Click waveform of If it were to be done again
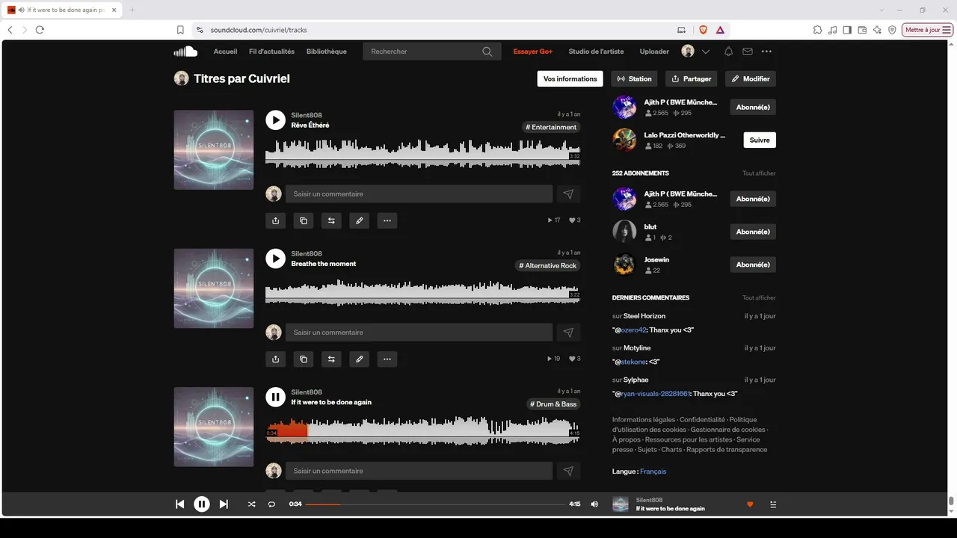957x538 pixels. 423,430
